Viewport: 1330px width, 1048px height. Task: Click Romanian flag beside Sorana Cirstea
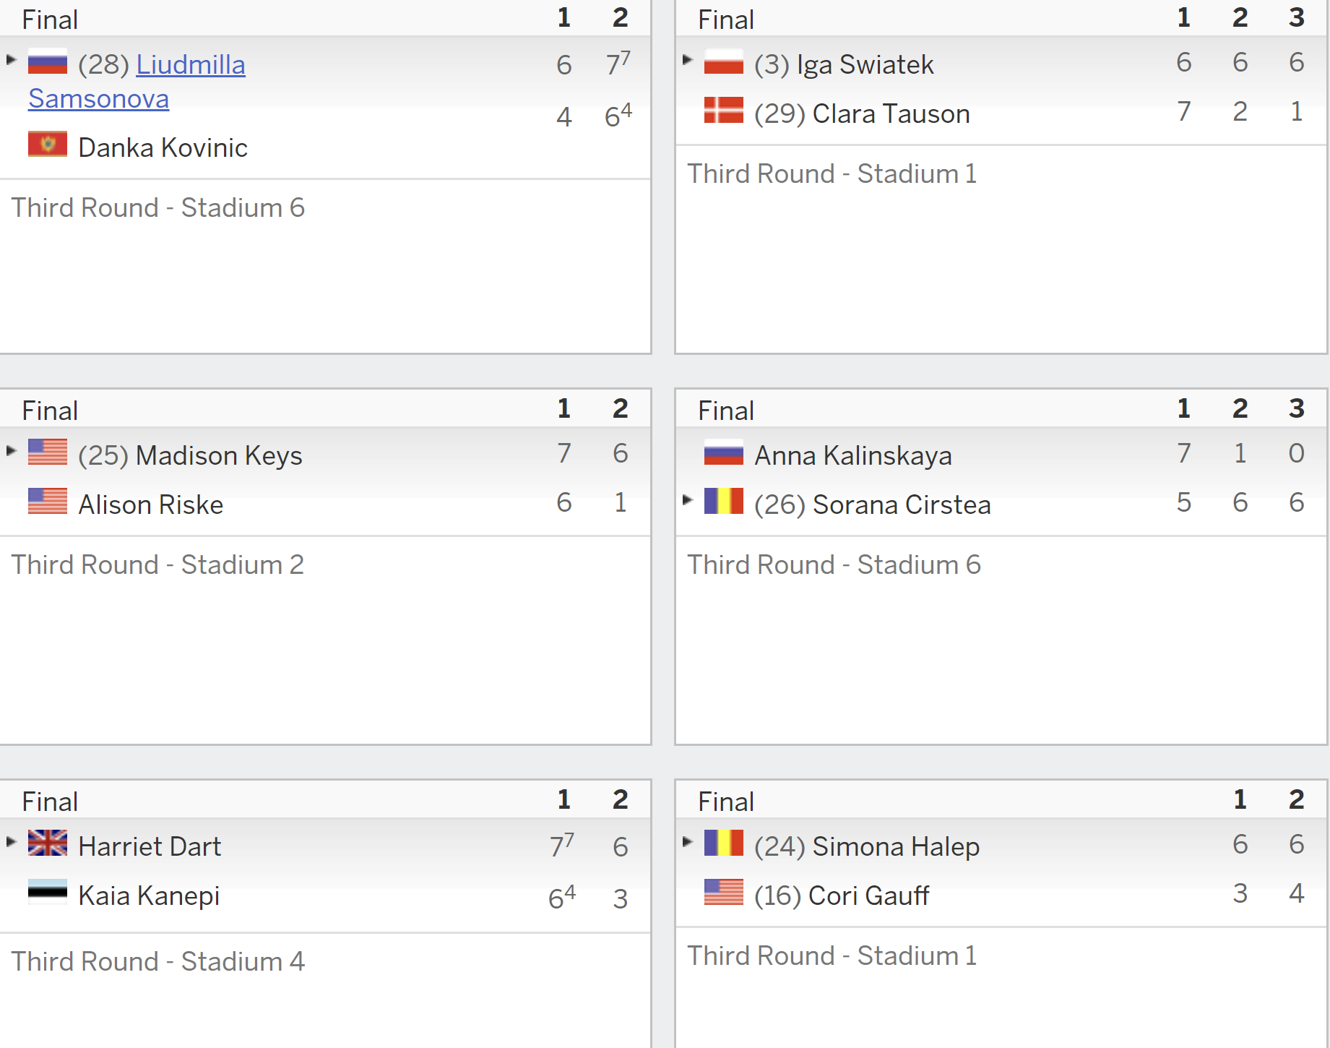[723, 501]
